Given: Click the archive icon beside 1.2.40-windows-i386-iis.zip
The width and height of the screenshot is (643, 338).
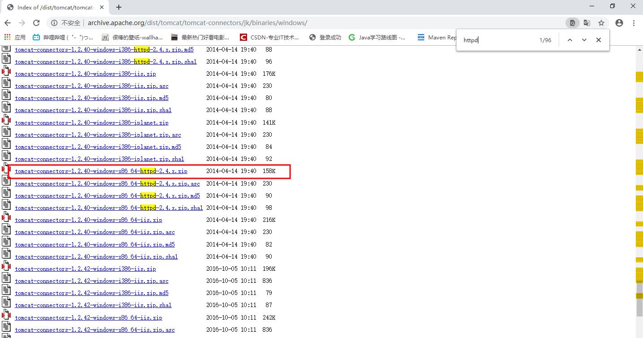Looking at the screenshot, I should click(6, 71).
